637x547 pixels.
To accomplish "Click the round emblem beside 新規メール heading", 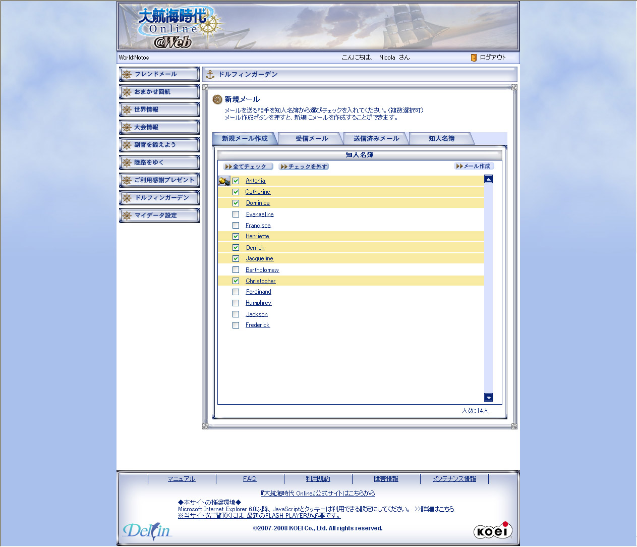I will pos(217,99).
